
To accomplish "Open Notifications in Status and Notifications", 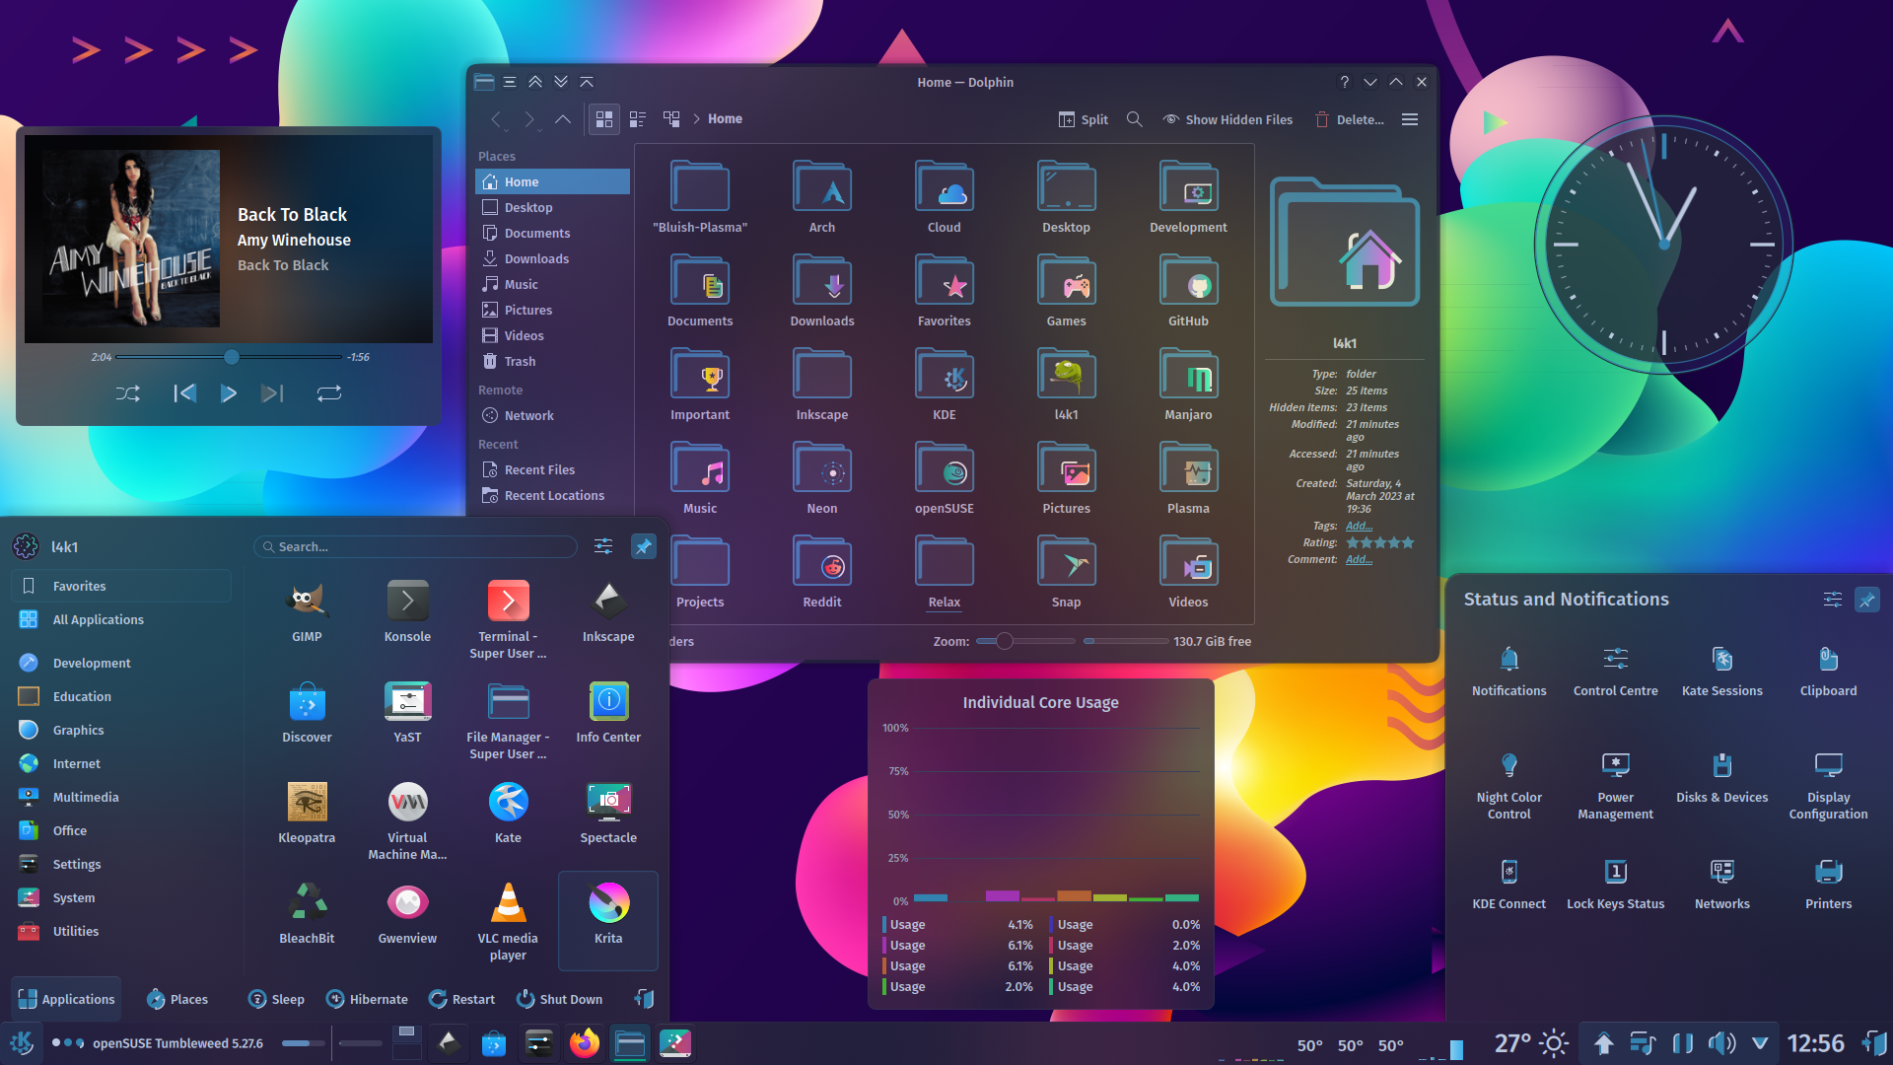I will (x=1508, y=671).
